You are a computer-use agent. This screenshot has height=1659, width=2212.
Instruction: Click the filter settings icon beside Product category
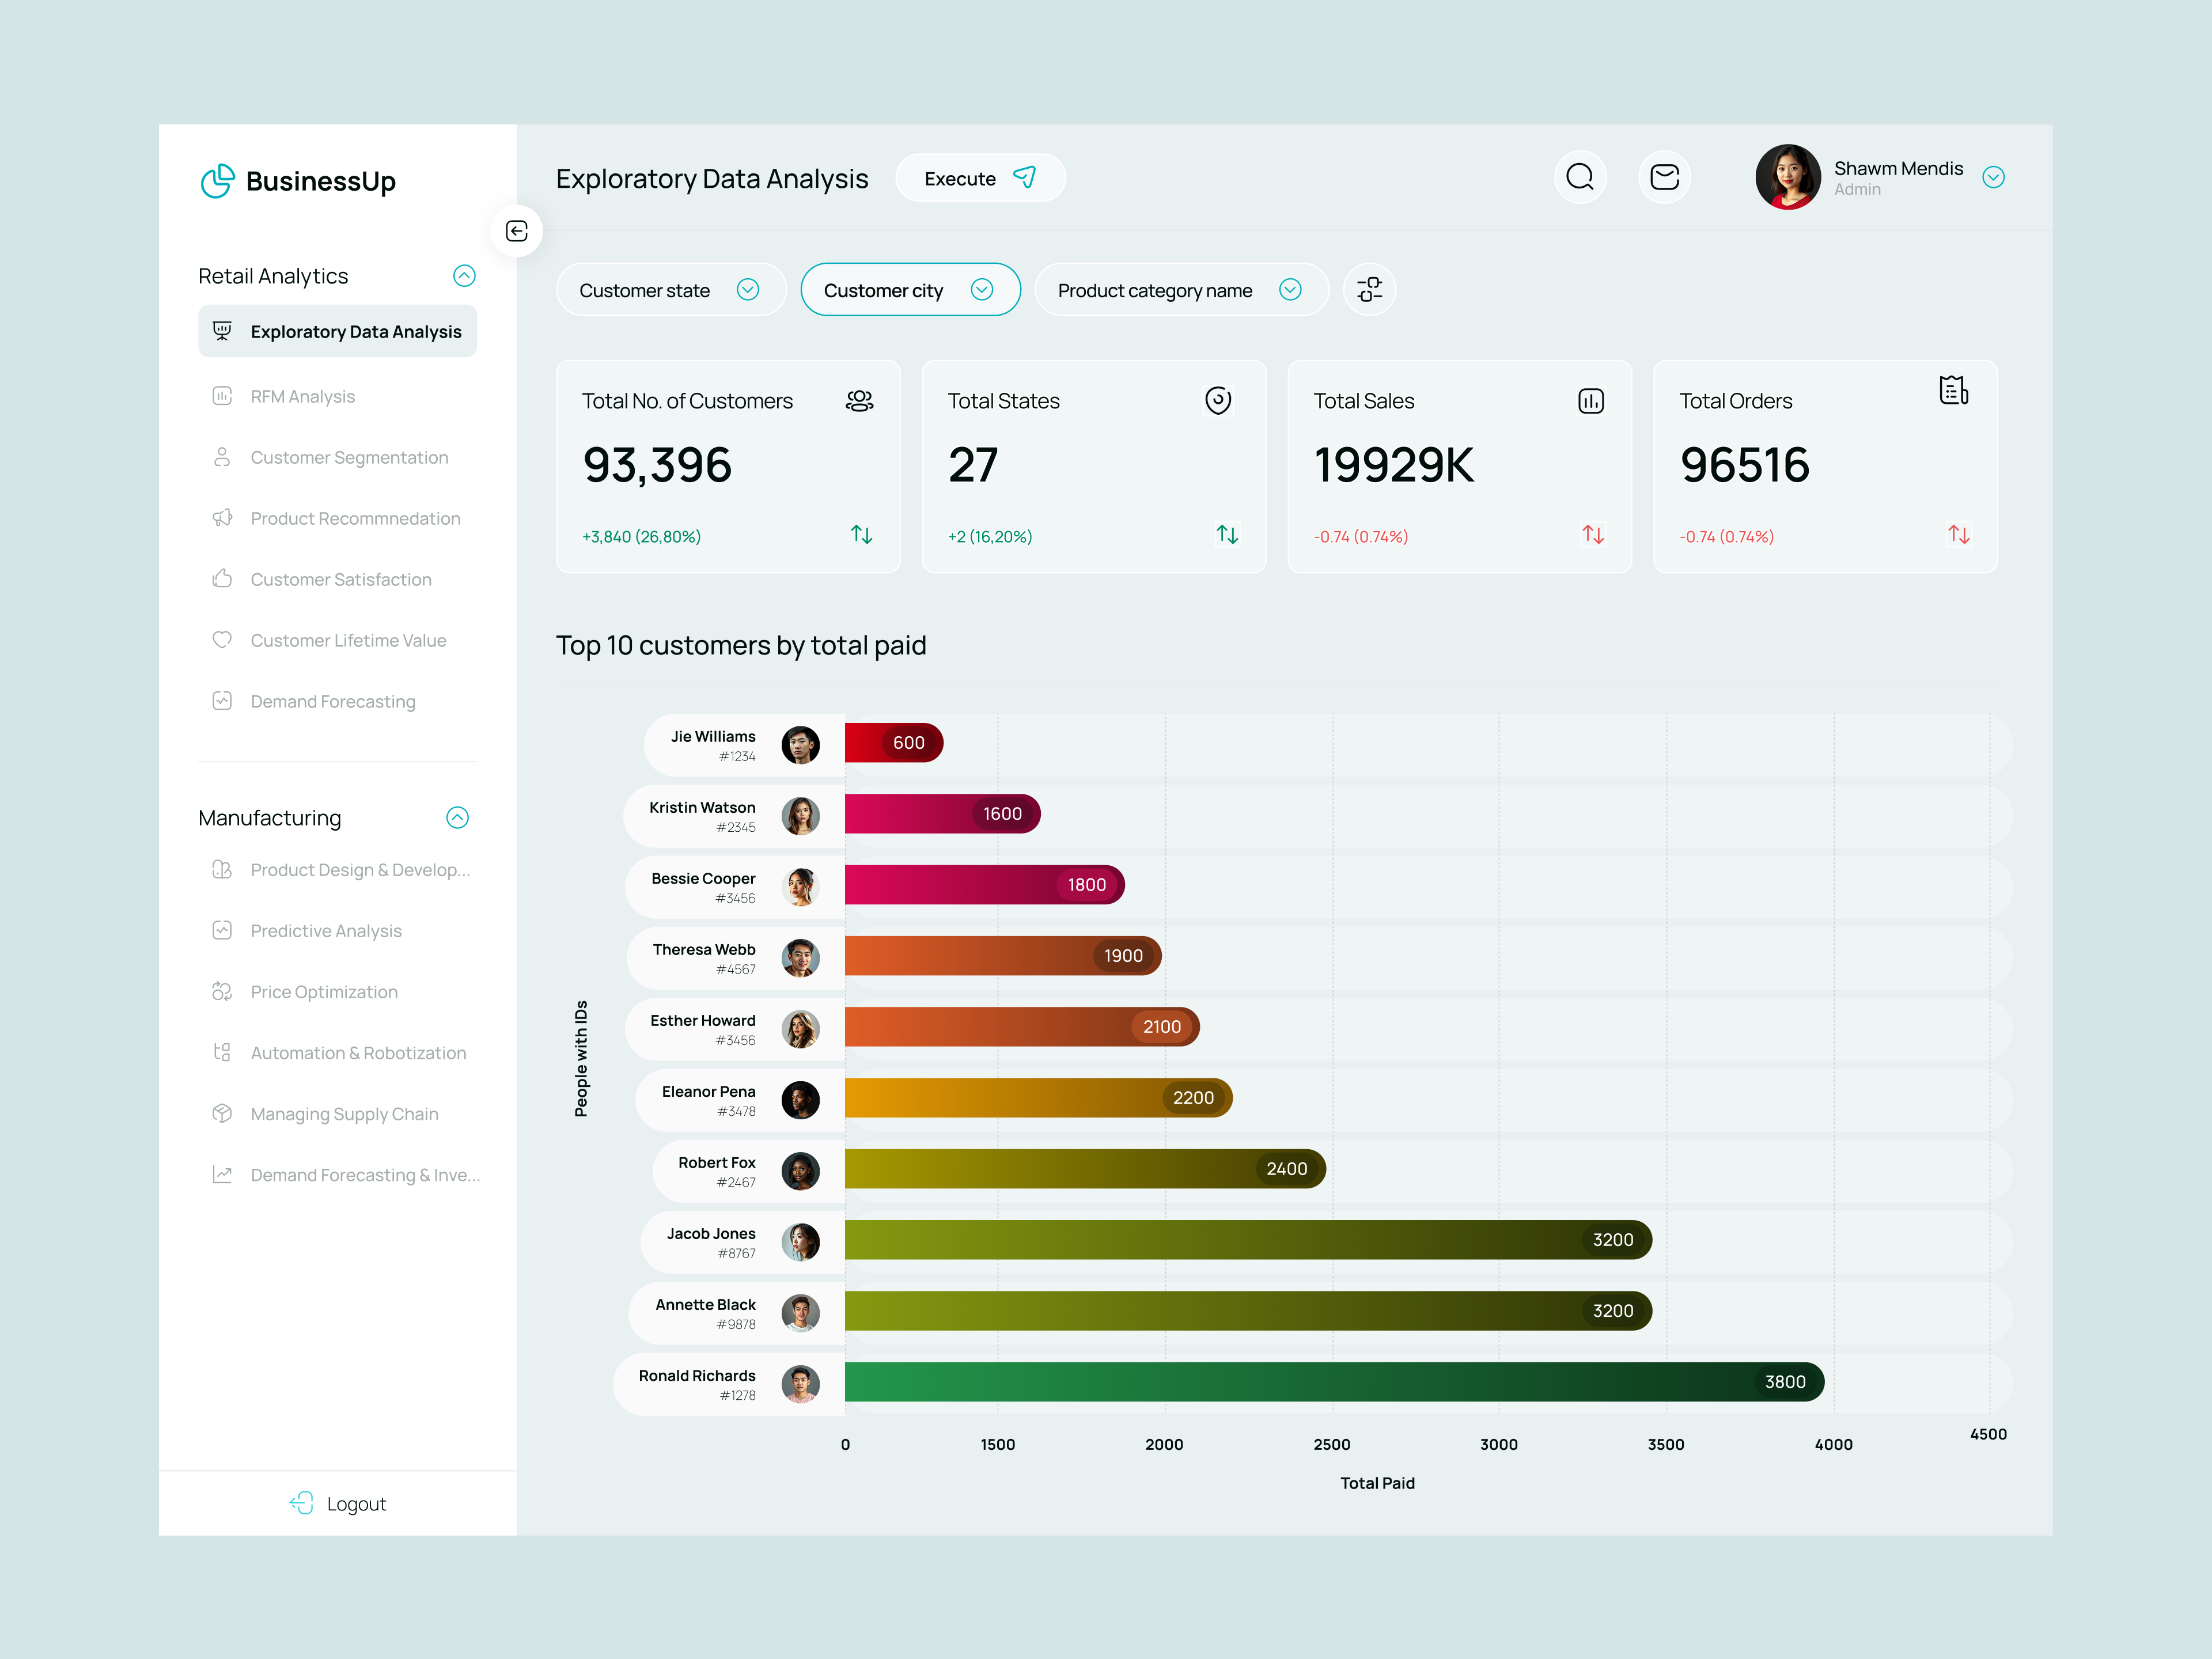point(1369,289)
